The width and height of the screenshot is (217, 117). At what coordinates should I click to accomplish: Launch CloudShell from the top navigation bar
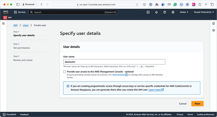[x=148, y=12]
